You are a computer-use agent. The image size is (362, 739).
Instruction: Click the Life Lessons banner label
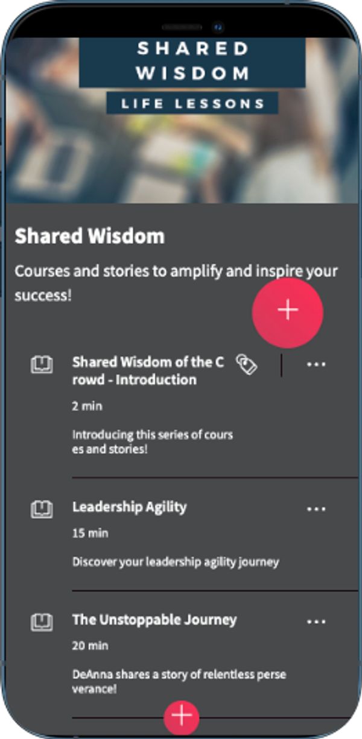pos(192,104)
